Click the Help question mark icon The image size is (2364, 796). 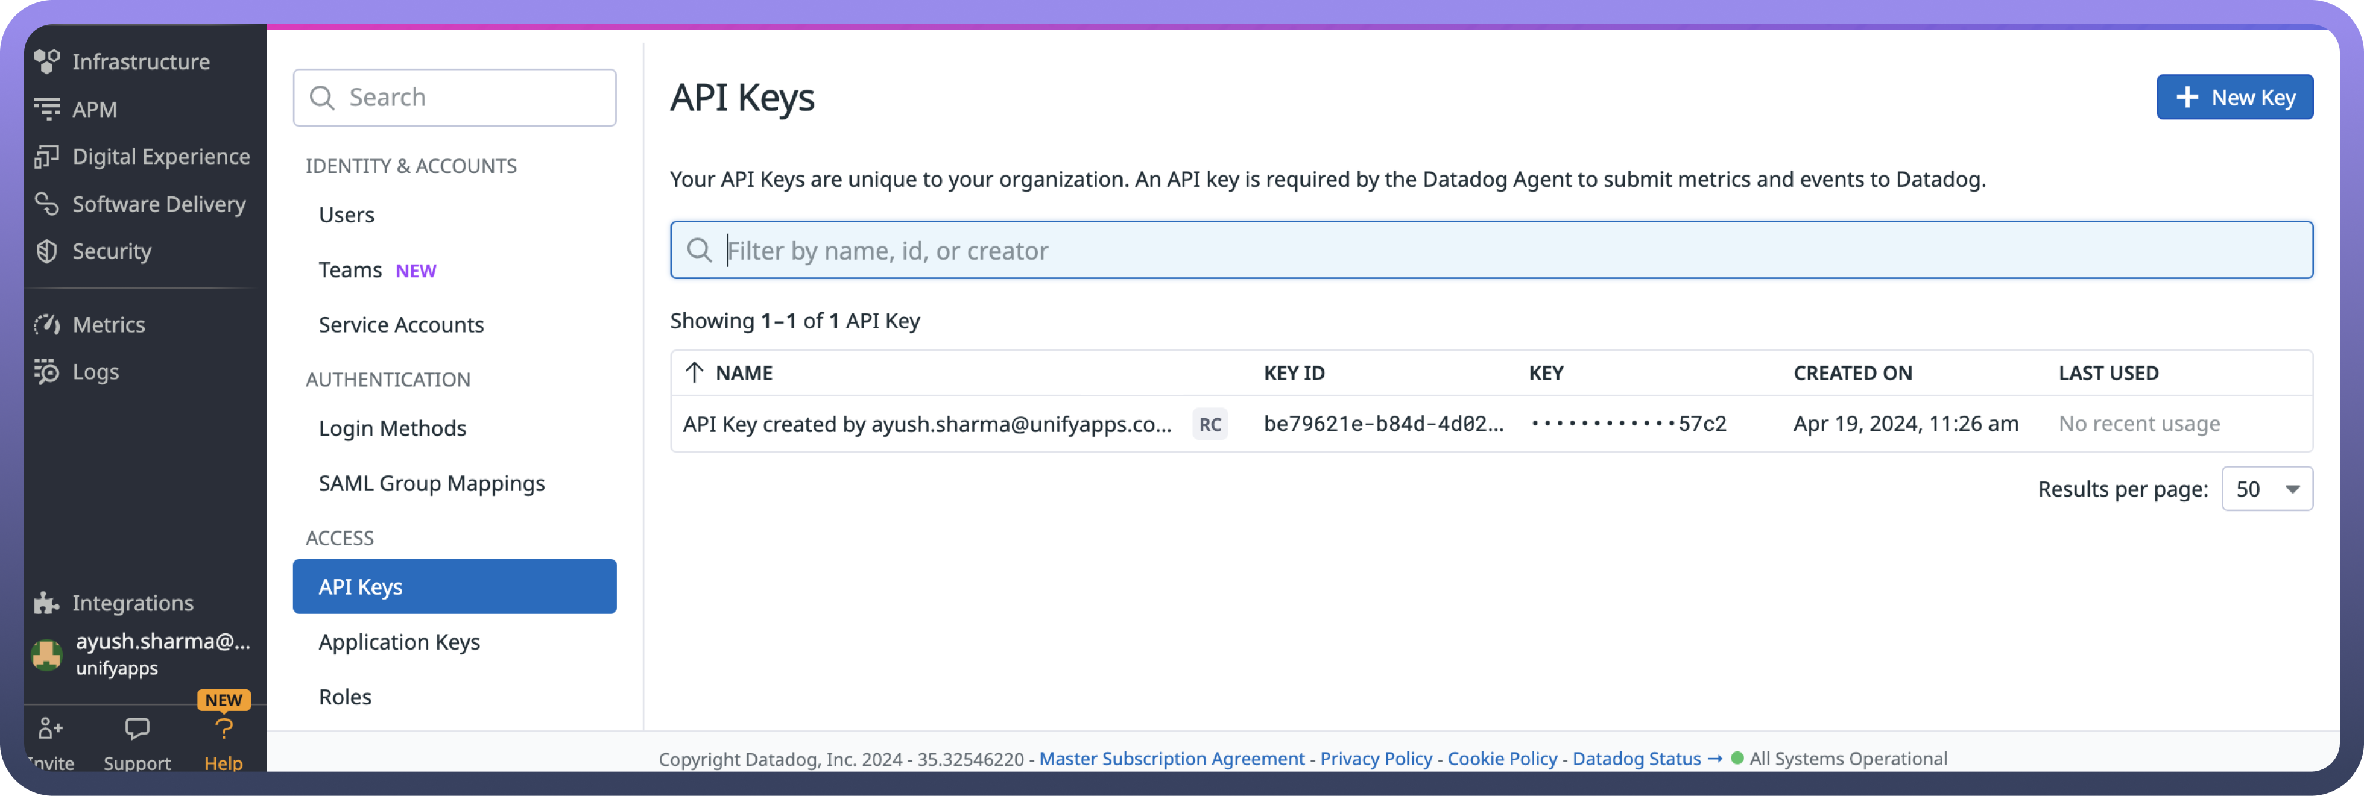224,729
